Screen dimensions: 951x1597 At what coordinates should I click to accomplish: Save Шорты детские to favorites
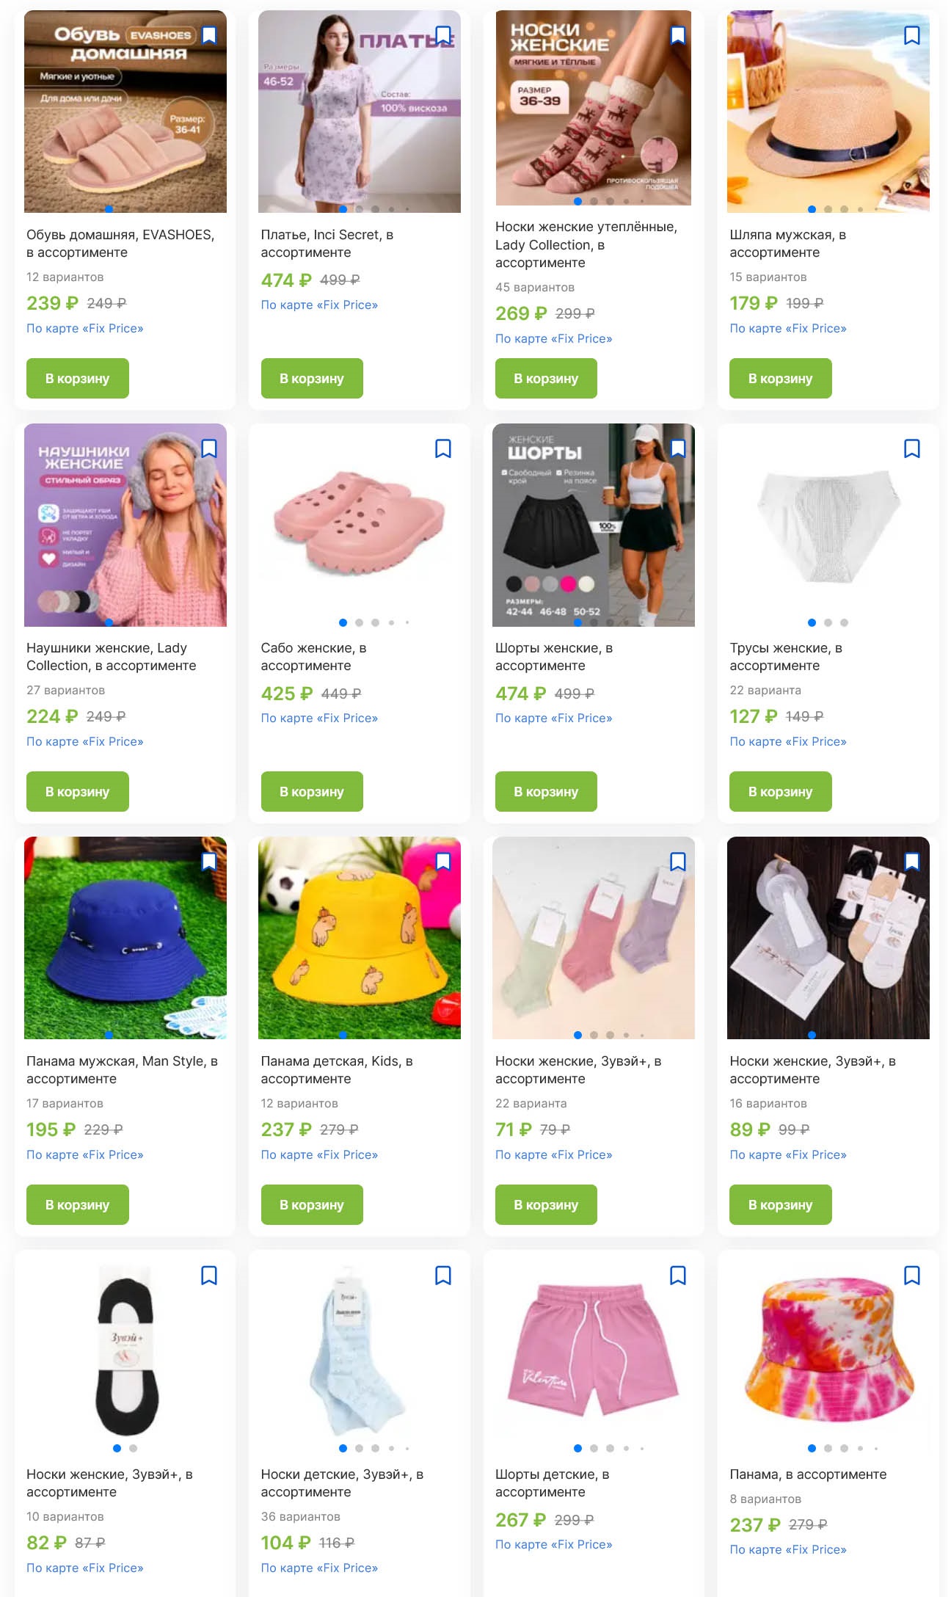point(678,1276)
